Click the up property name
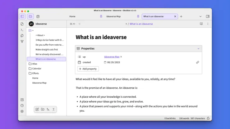Viewport: 230px width, 129px height. (84, 57)
